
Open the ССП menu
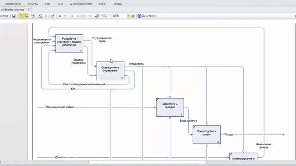tap(60, 4)
